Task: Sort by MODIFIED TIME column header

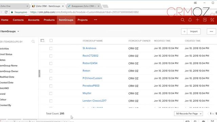Action: (x=162, y=41)
